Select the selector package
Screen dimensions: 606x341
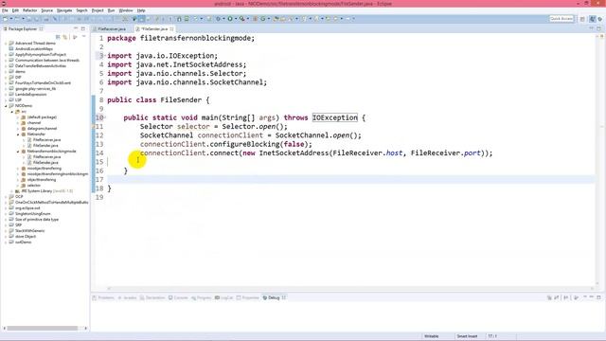[x=34, y=186]
